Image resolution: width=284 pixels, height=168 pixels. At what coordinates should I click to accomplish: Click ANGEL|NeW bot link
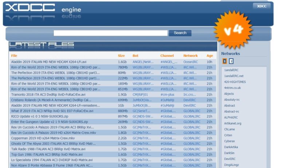coord(143,62)
